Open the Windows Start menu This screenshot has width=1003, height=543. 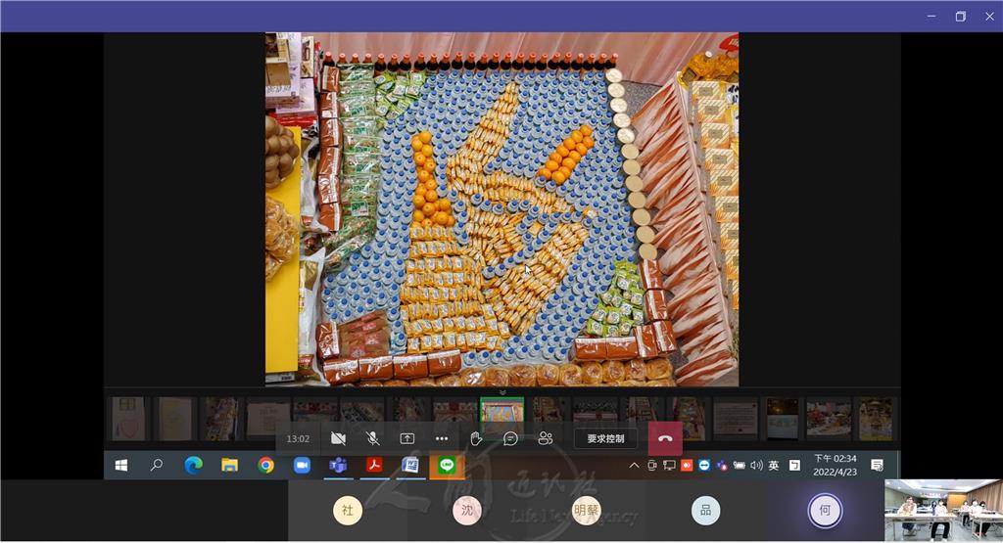tap(120, 466)
